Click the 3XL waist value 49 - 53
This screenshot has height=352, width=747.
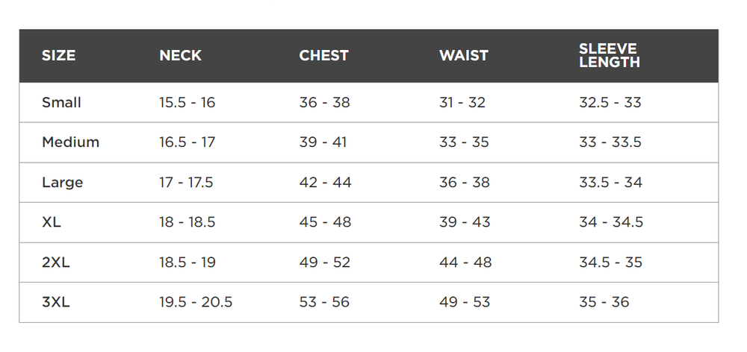coord(464,302)
